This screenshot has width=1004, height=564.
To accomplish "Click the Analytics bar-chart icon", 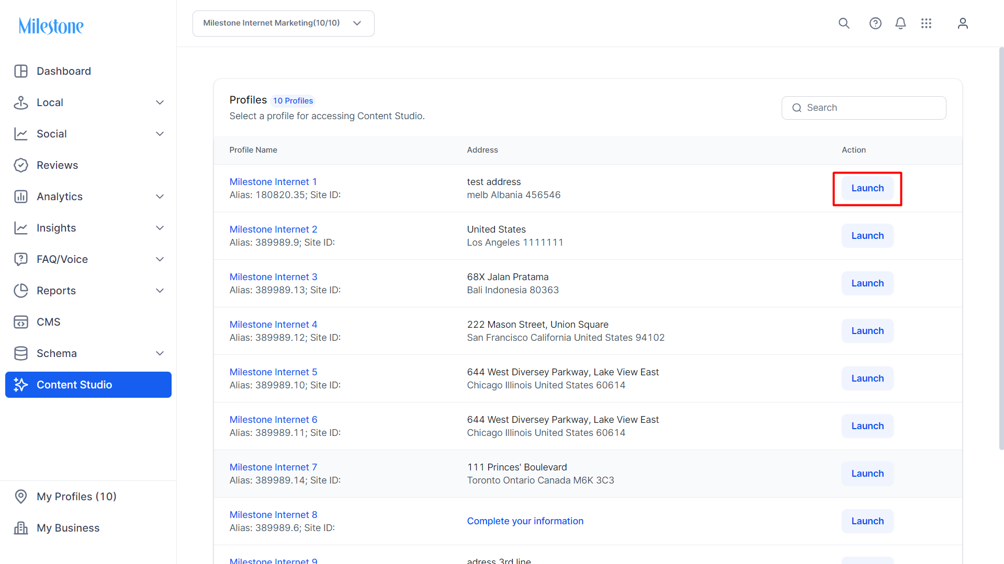I will [21, 197].
